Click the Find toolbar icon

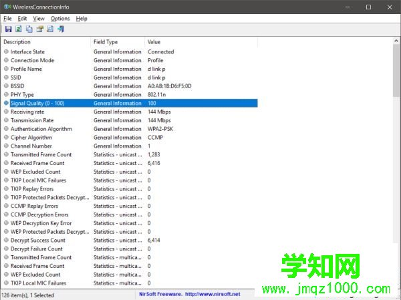tap(50, 29)
